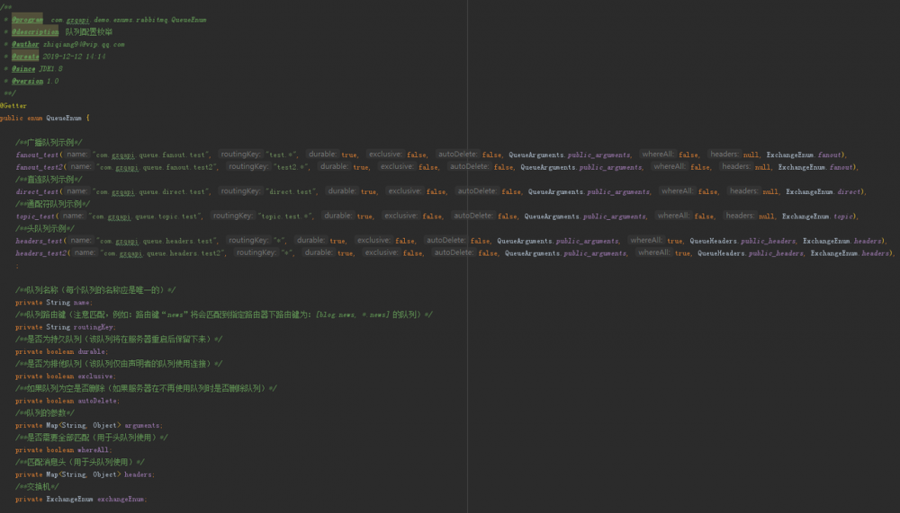Click the Map arguments field declaration
The width and height of the screenshot is (900, 513).
[x=89, y=425]
